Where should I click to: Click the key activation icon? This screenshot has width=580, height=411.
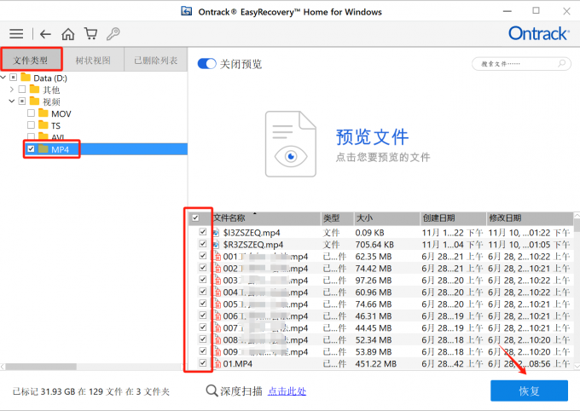tap(113, 33)
